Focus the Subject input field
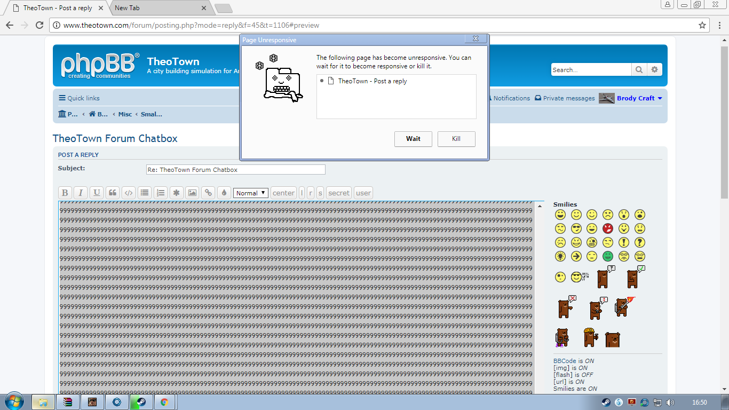The image size is (729, 410). (235, 169)
